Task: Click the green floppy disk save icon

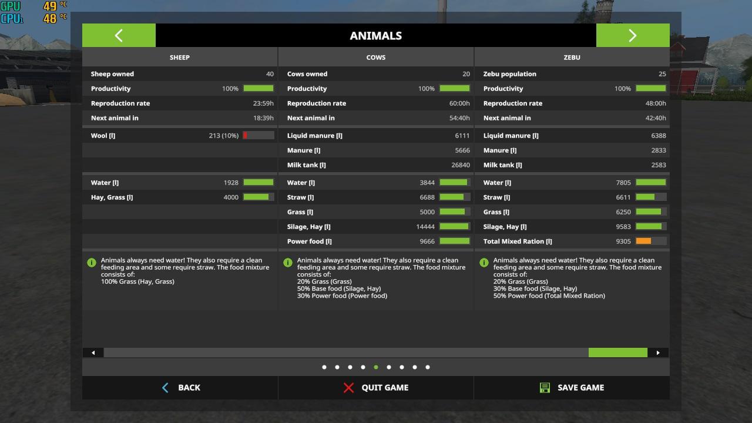Action: click(x=545, y=388)
